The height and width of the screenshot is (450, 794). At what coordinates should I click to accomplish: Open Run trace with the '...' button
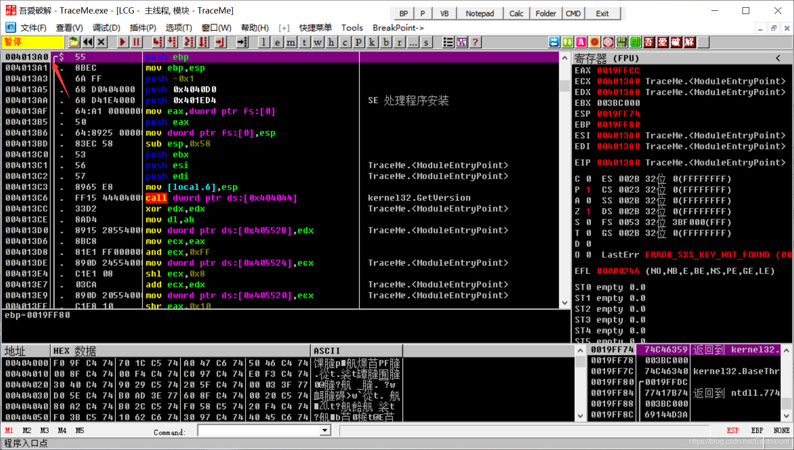(x=413, y=42)
